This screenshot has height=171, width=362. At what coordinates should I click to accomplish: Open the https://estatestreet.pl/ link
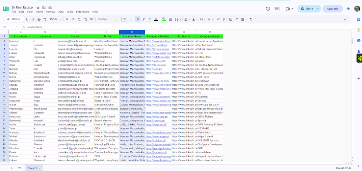pyautogui.click(x=158, y=57)
